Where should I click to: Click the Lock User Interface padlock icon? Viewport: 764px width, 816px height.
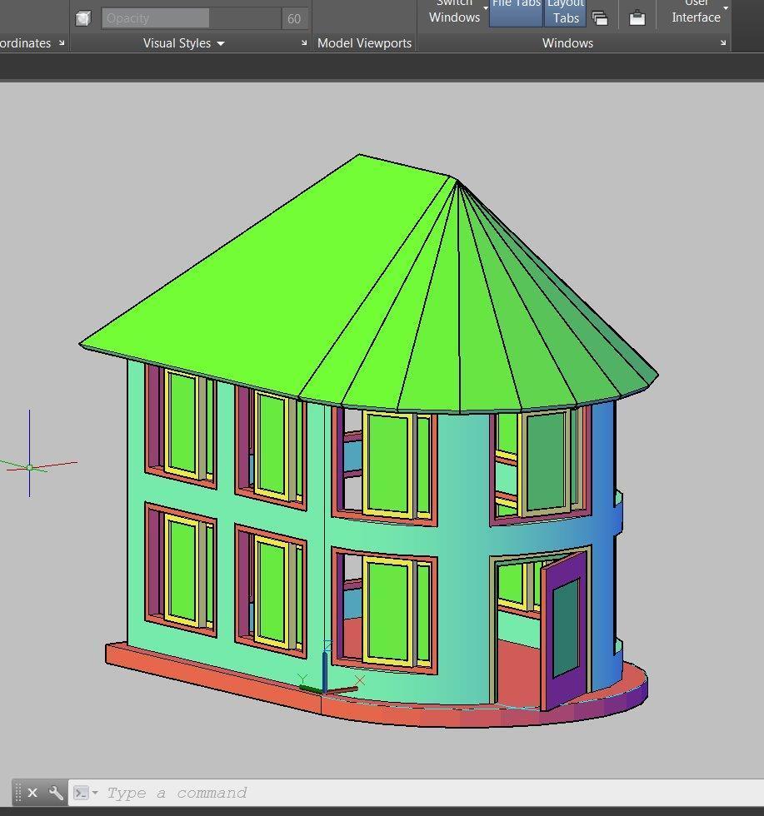pos(637,17)
